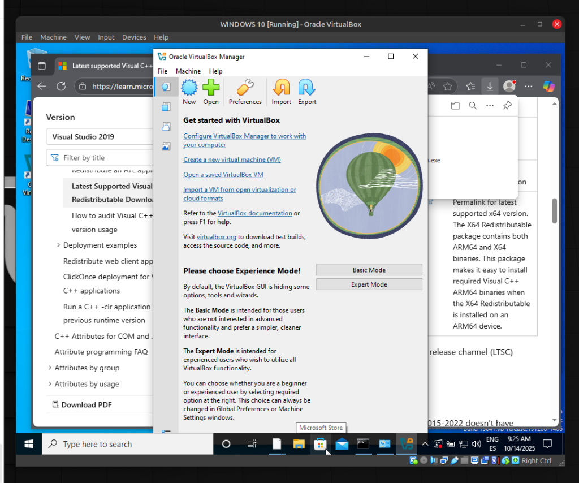Click the Edge downloads toolbar button
Image resolution: width=579 pixels, height=483 pixels.
point(489,87)
